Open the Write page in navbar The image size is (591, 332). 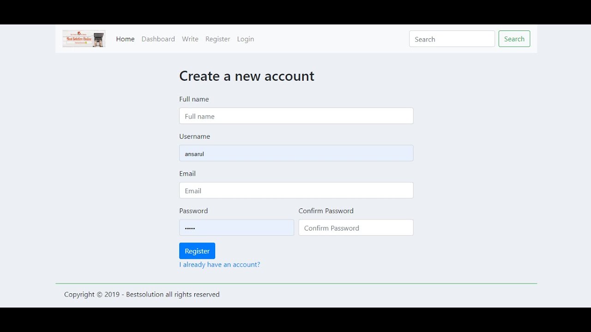(x=190, y=39)
